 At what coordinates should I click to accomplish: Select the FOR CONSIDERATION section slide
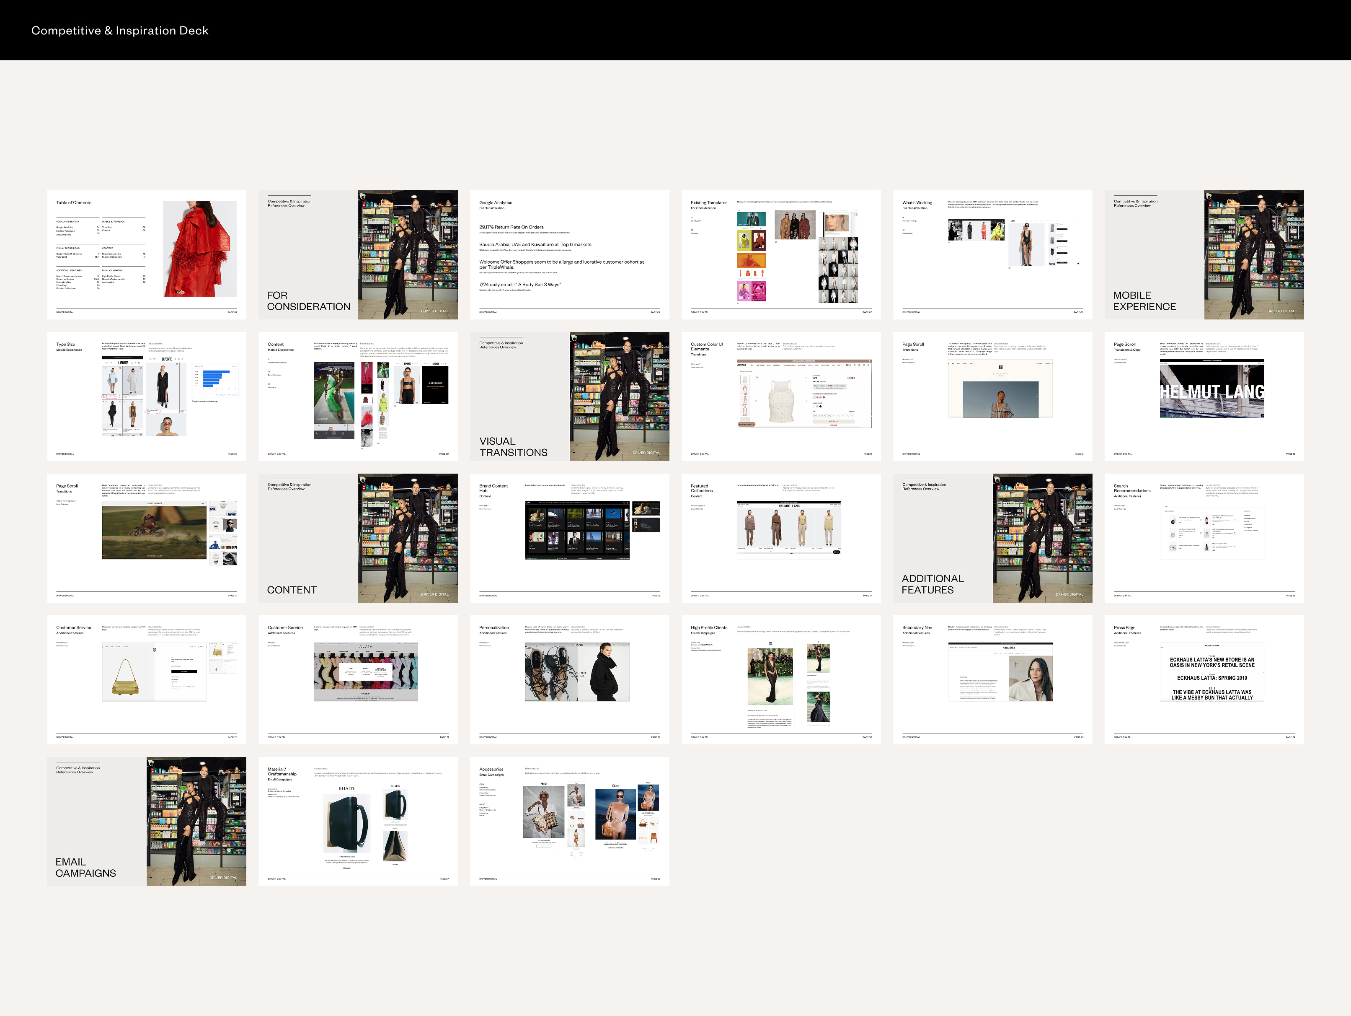(358, 255)
